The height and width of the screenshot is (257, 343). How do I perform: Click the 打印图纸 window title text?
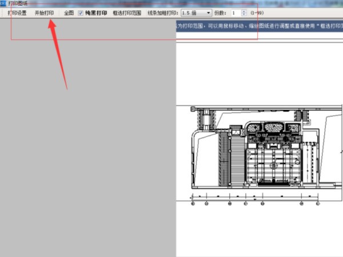[x=18, y=3]
